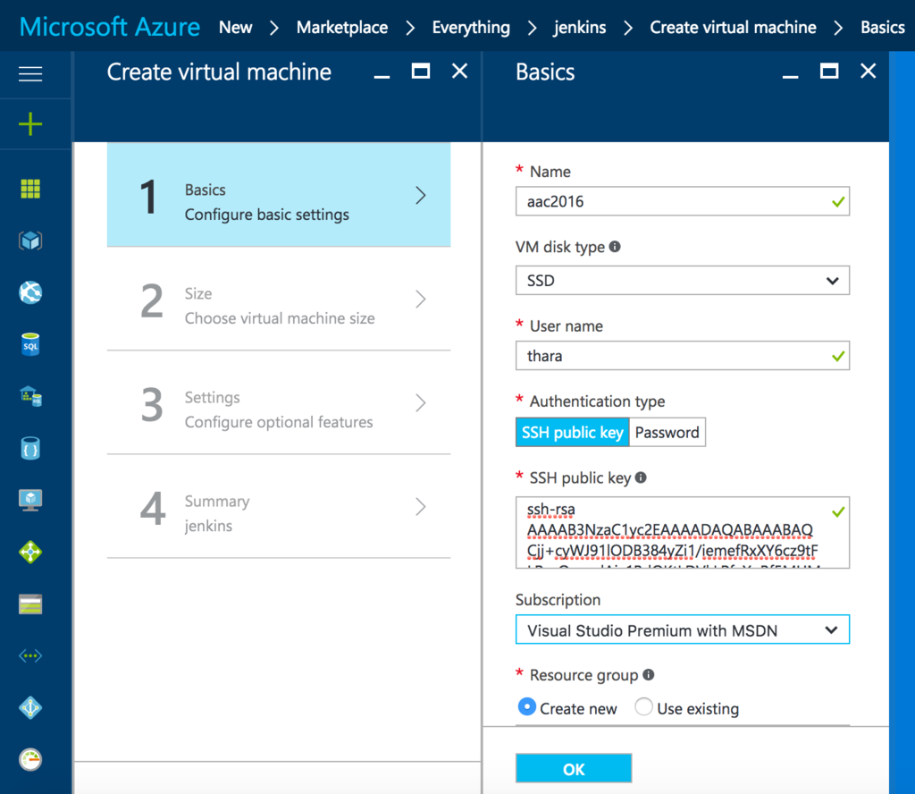Click SSH public key info icon
This screenshot has width=915, height=794.
pyautogui.click(x=641, y=477)
